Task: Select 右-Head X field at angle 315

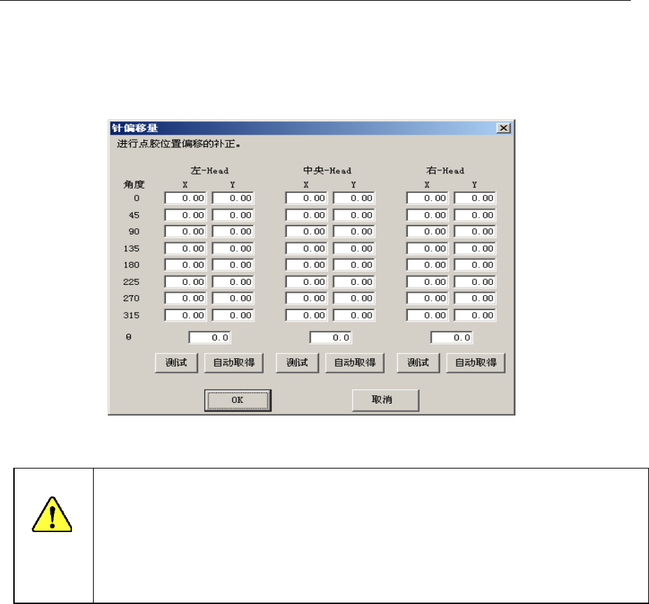Action: tap(427, 315)
